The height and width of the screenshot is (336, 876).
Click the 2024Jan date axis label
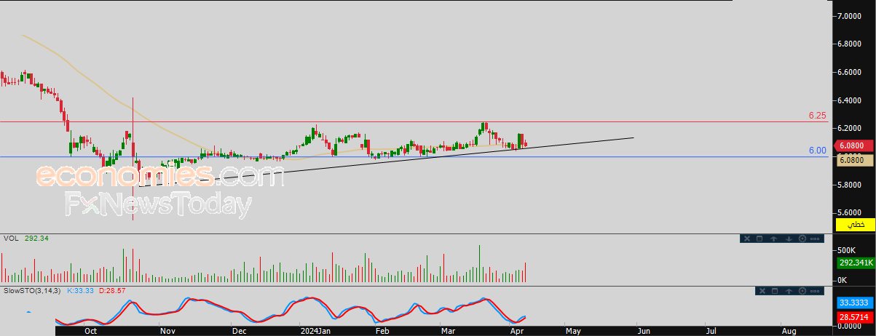tap(316, 331)
